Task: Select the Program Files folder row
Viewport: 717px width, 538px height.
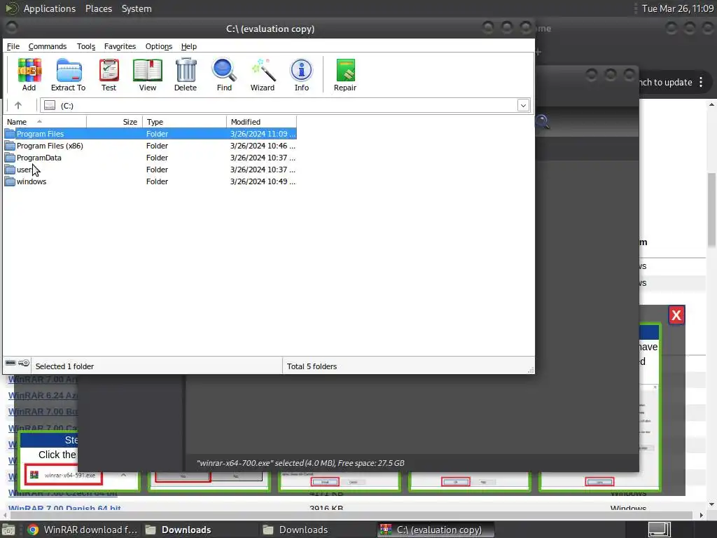Action: 150,134
